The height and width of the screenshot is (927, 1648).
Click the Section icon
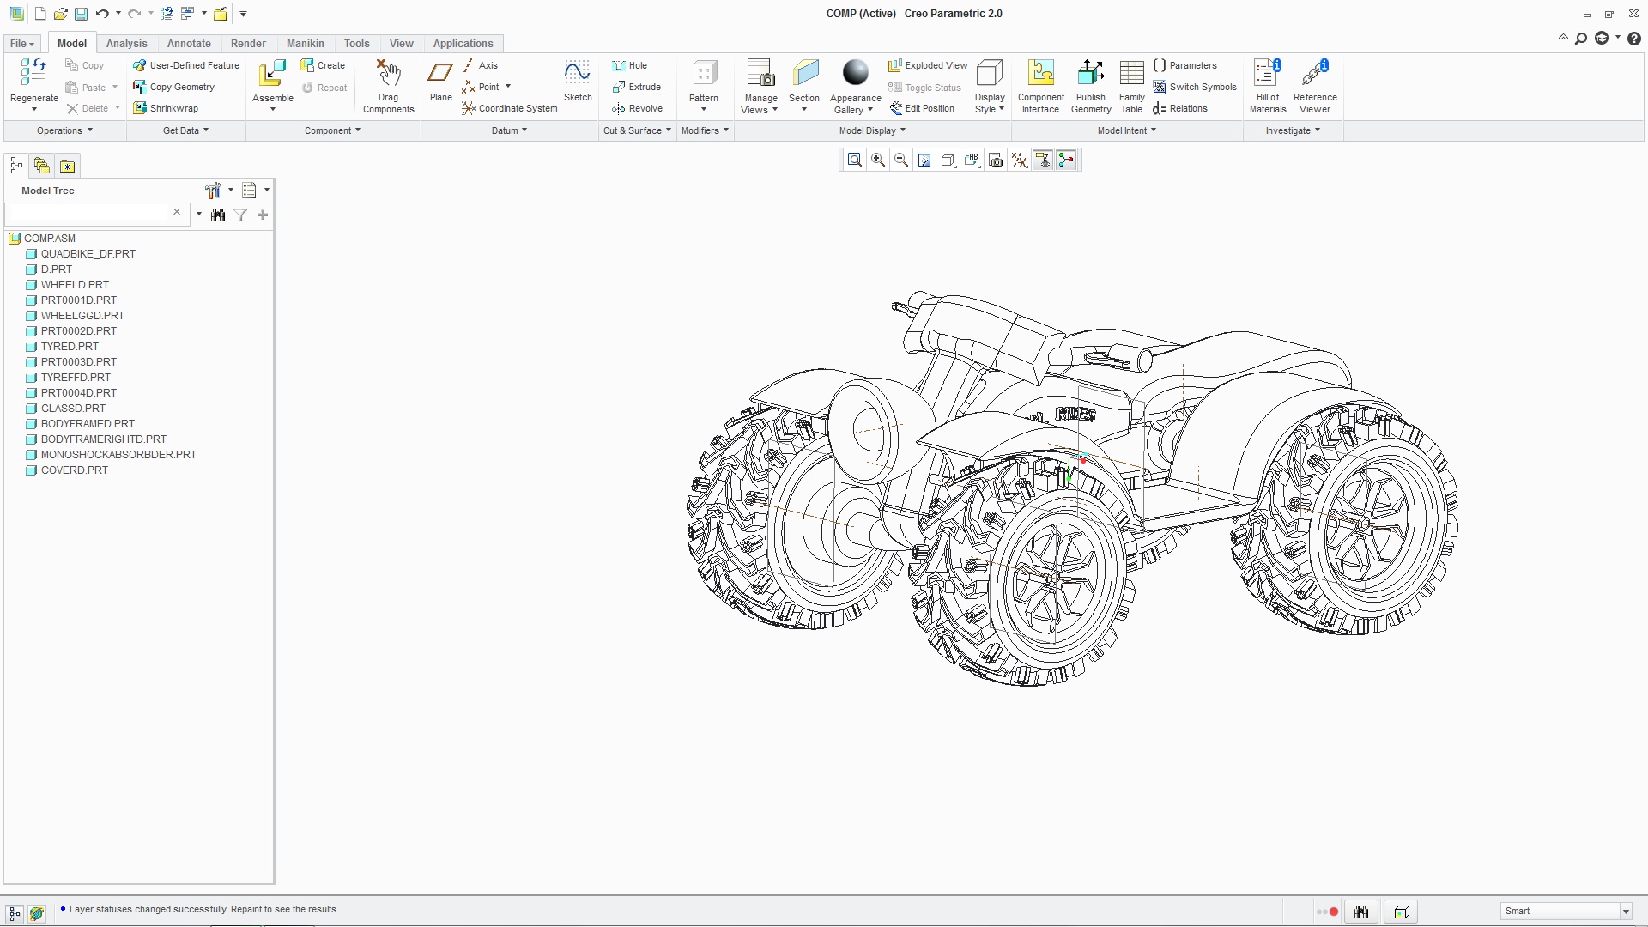804,74
